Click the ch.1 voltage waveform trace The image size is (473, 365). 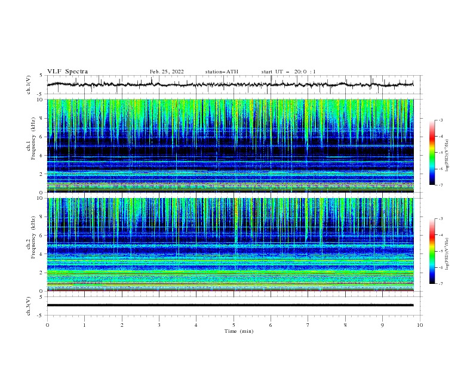(230, 85)
